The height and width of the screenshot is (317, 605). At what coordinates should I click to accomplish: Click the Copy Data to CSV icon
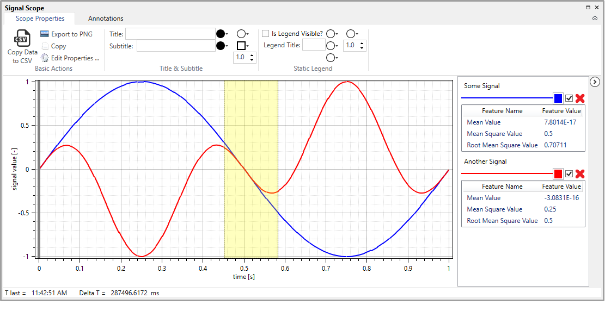click(x=22, y=39)
